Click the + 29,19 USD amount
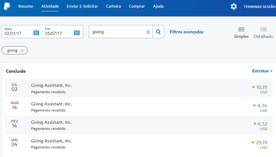The width and height of the screenshot is (276, 157). point(259,145)
